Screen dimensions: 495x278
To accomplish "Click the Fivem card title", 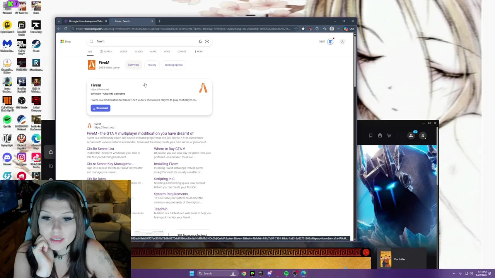I will coord(96,85).
